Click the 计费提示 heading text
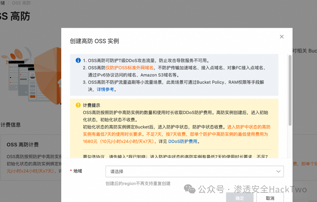317x202 pixels. [x=92, y=105]
